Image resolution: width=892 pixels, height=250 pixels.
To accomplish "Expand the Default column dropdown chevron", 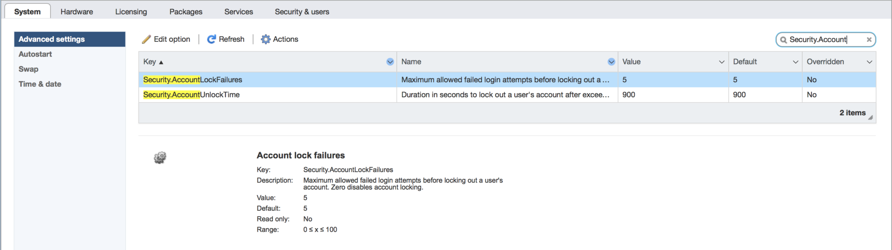I will tap(795, 62).
